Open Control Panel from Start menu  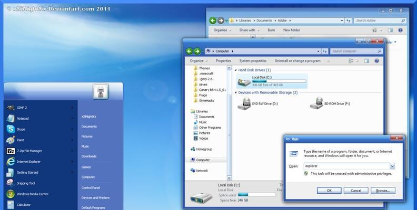(x=91, y=188)
